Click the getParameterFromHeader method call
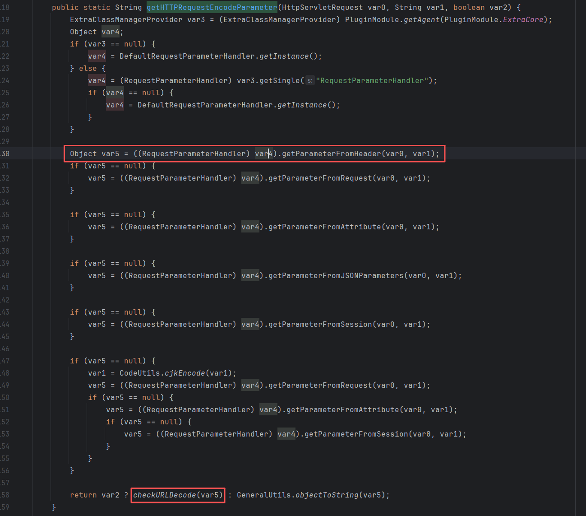The width and height of the screenshot is (586, 516). click(x=331, y=154)
